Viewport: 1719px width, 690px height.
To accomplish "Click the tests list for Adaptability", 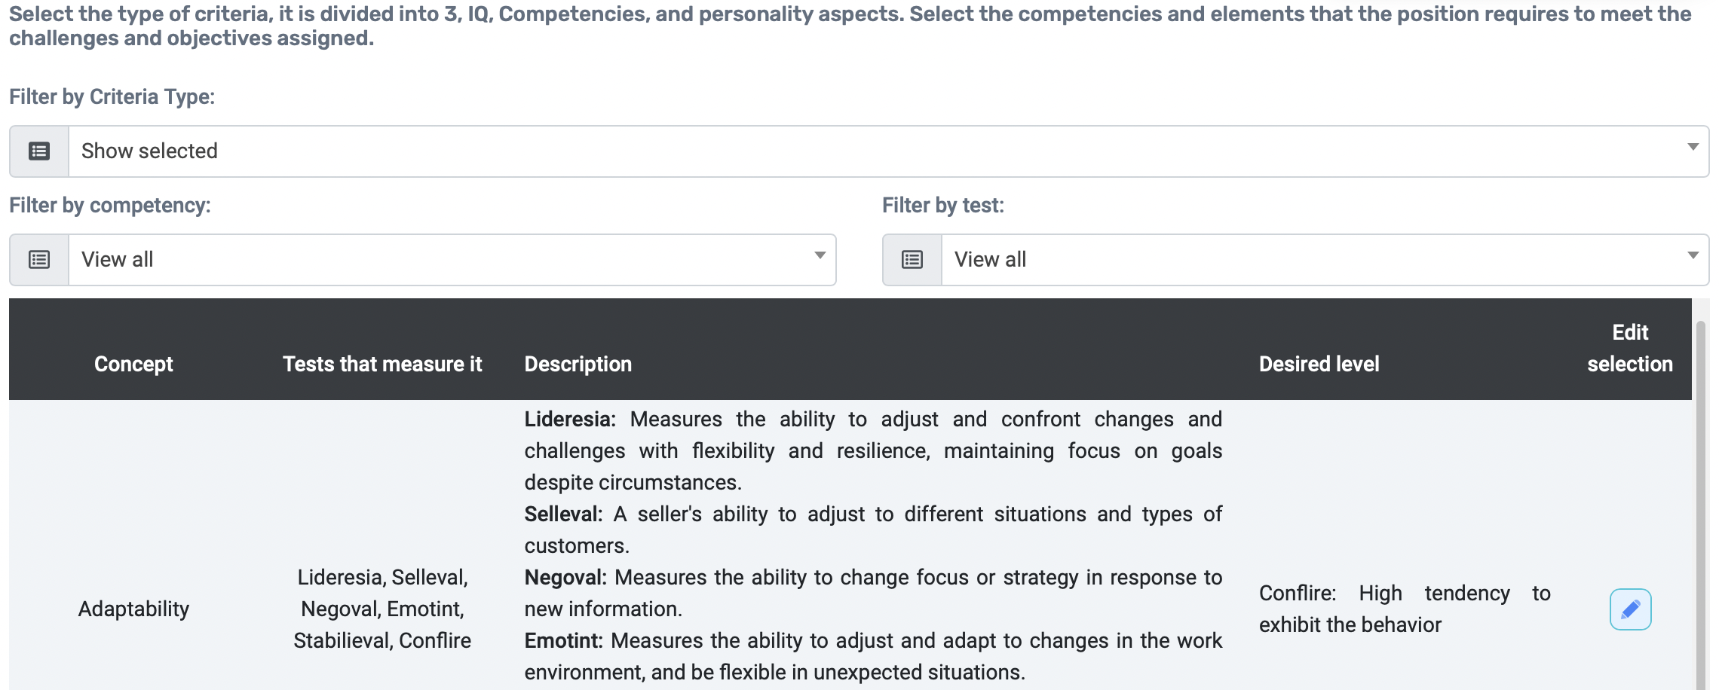I will [x=382, y=609].
